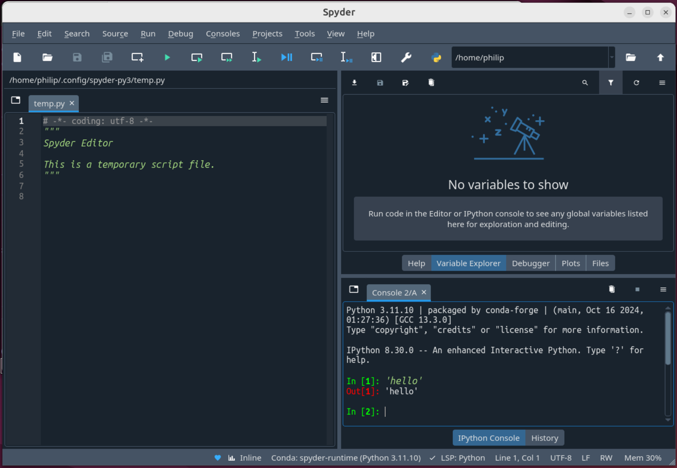Viewport: 677px width, 468px height.
Task: Click LSP: Python status bar entry
Action: click(x=457, y=458)
